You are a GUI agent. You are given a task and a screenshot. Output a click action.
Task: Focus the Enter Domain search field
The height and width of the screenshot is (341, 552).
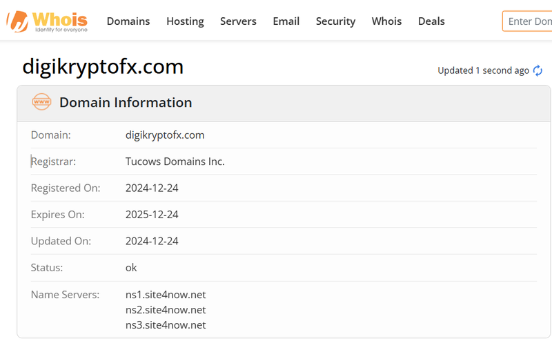coord(527,21)
